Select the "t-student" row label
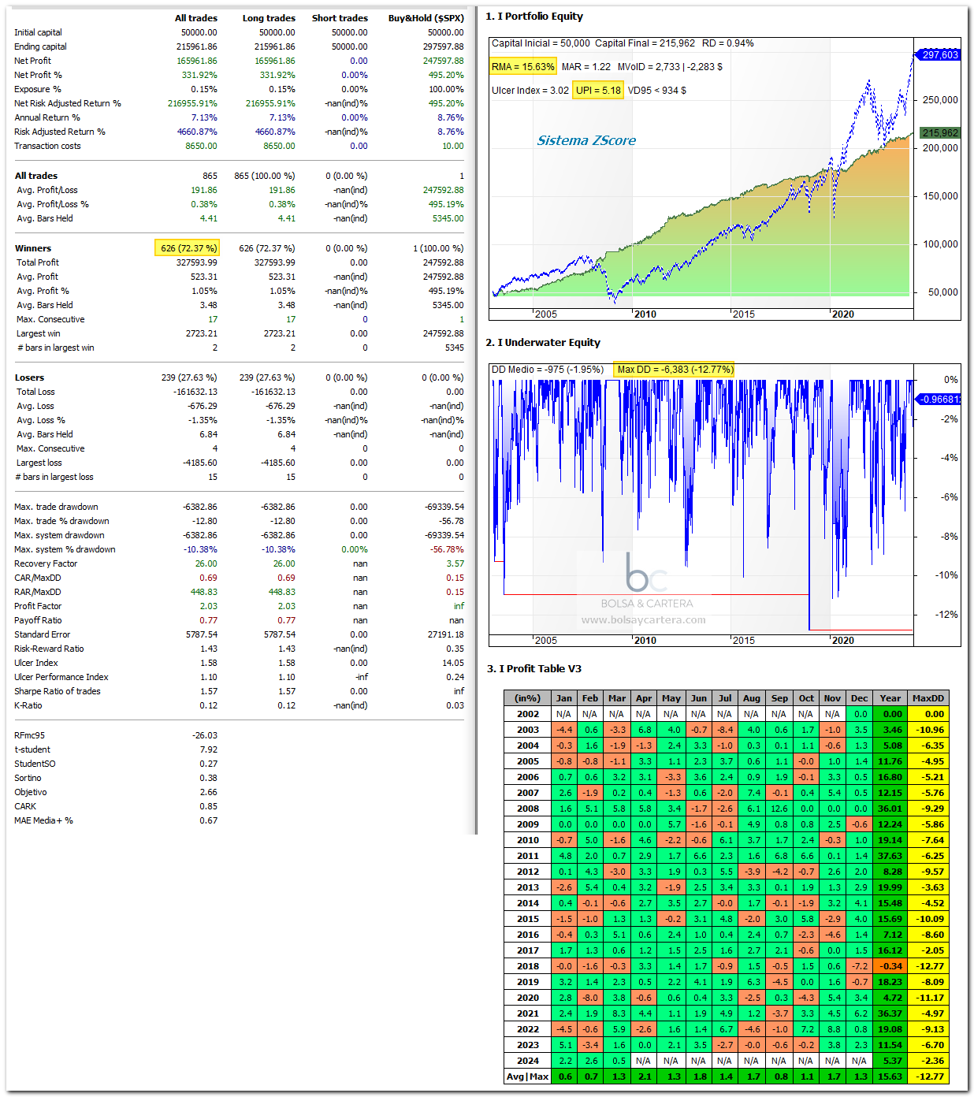Image resolution: width=974 pixels, height=1097 pixels. [x=32, y=749]
